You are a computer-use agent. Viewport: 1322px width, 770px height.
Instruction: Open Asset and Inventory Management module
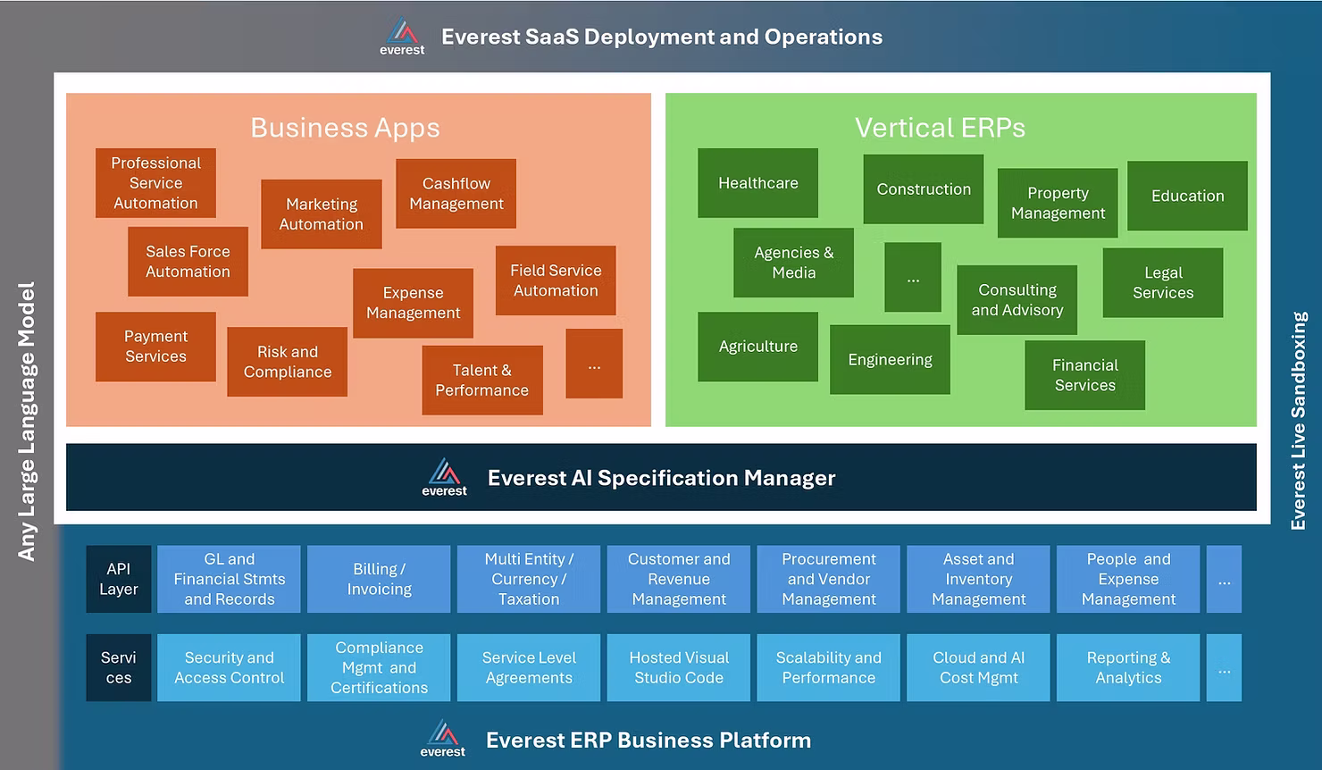pos(979,579)
